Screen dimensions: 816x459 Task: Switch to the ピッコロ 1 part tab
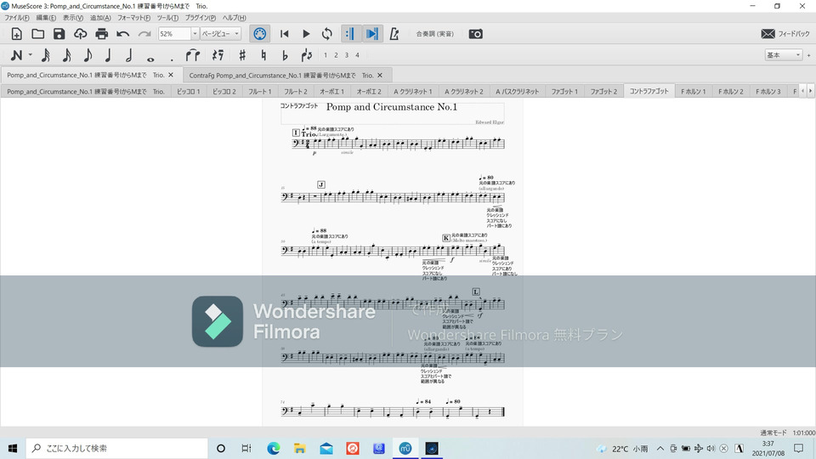click(189, 92)
